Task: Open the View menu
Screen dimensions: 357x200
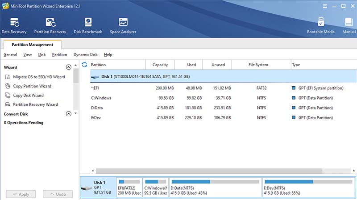Action: [x=27, y=55]
